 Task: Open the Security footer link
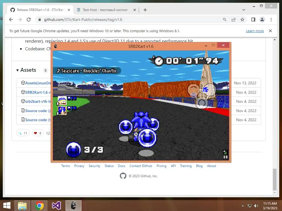click(x=94, y=166)
